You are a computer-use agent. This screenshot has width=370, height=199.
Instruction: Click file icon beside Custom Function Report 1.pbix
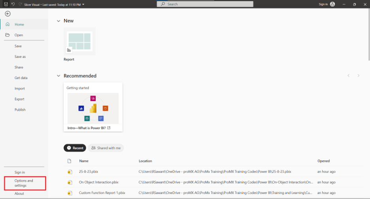(70, 193)
